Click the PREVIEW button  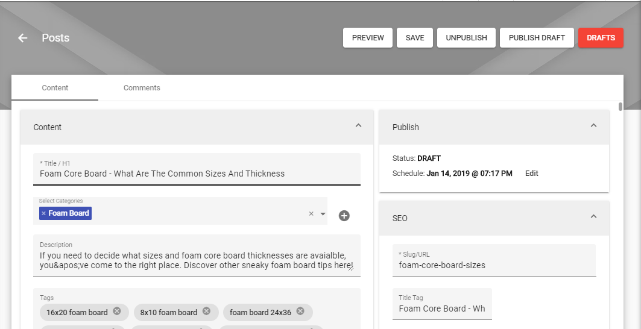coord(368,37)
